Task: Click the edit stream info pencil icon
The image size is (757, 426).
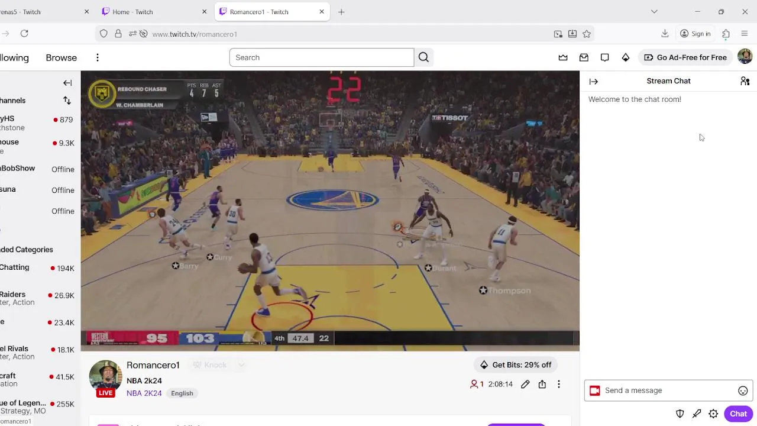Action: [525, 385]
